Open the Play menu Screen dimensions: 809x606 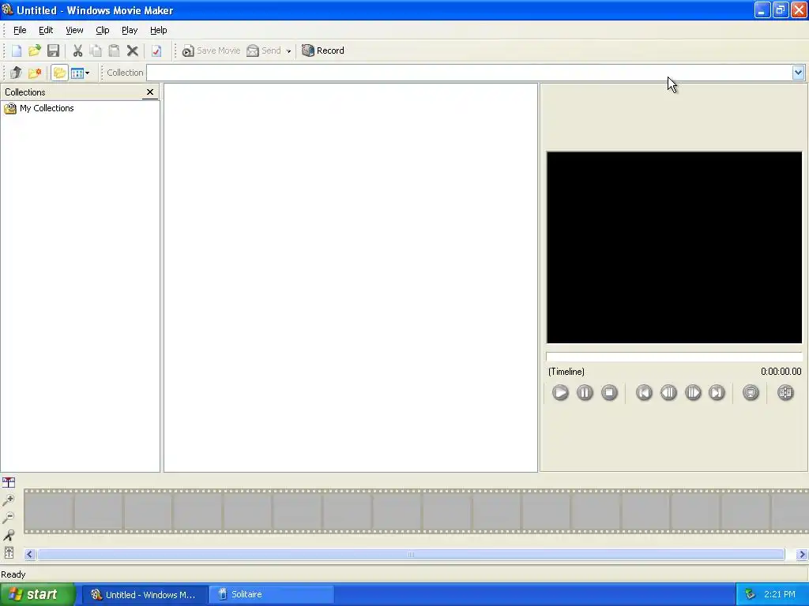(130, 30)
